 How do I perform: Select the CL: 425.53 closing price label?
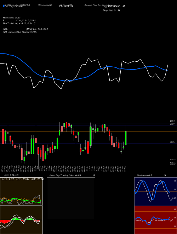click(x=66, y=6)
